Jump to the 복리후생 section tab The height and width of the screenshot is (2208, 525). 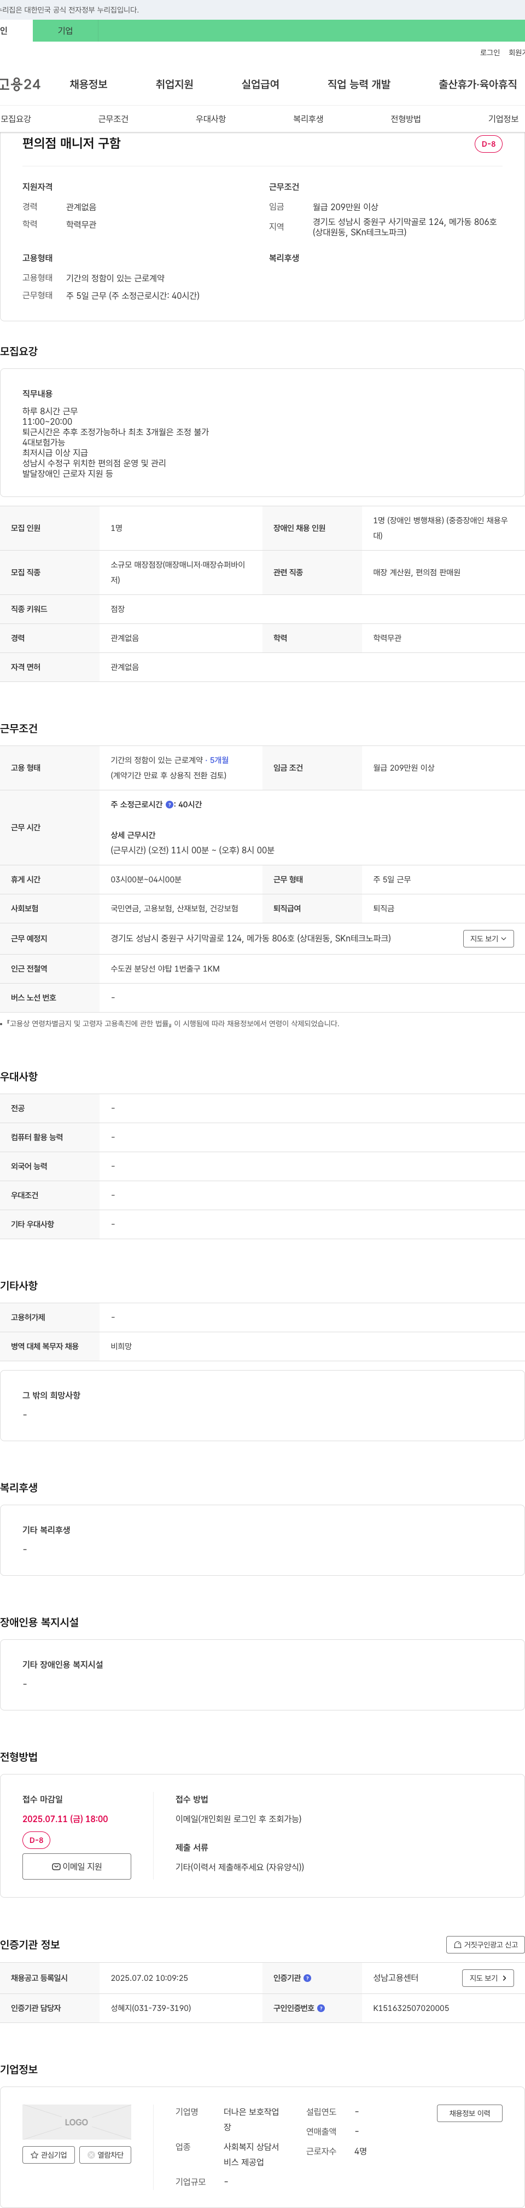pos(308,119)
